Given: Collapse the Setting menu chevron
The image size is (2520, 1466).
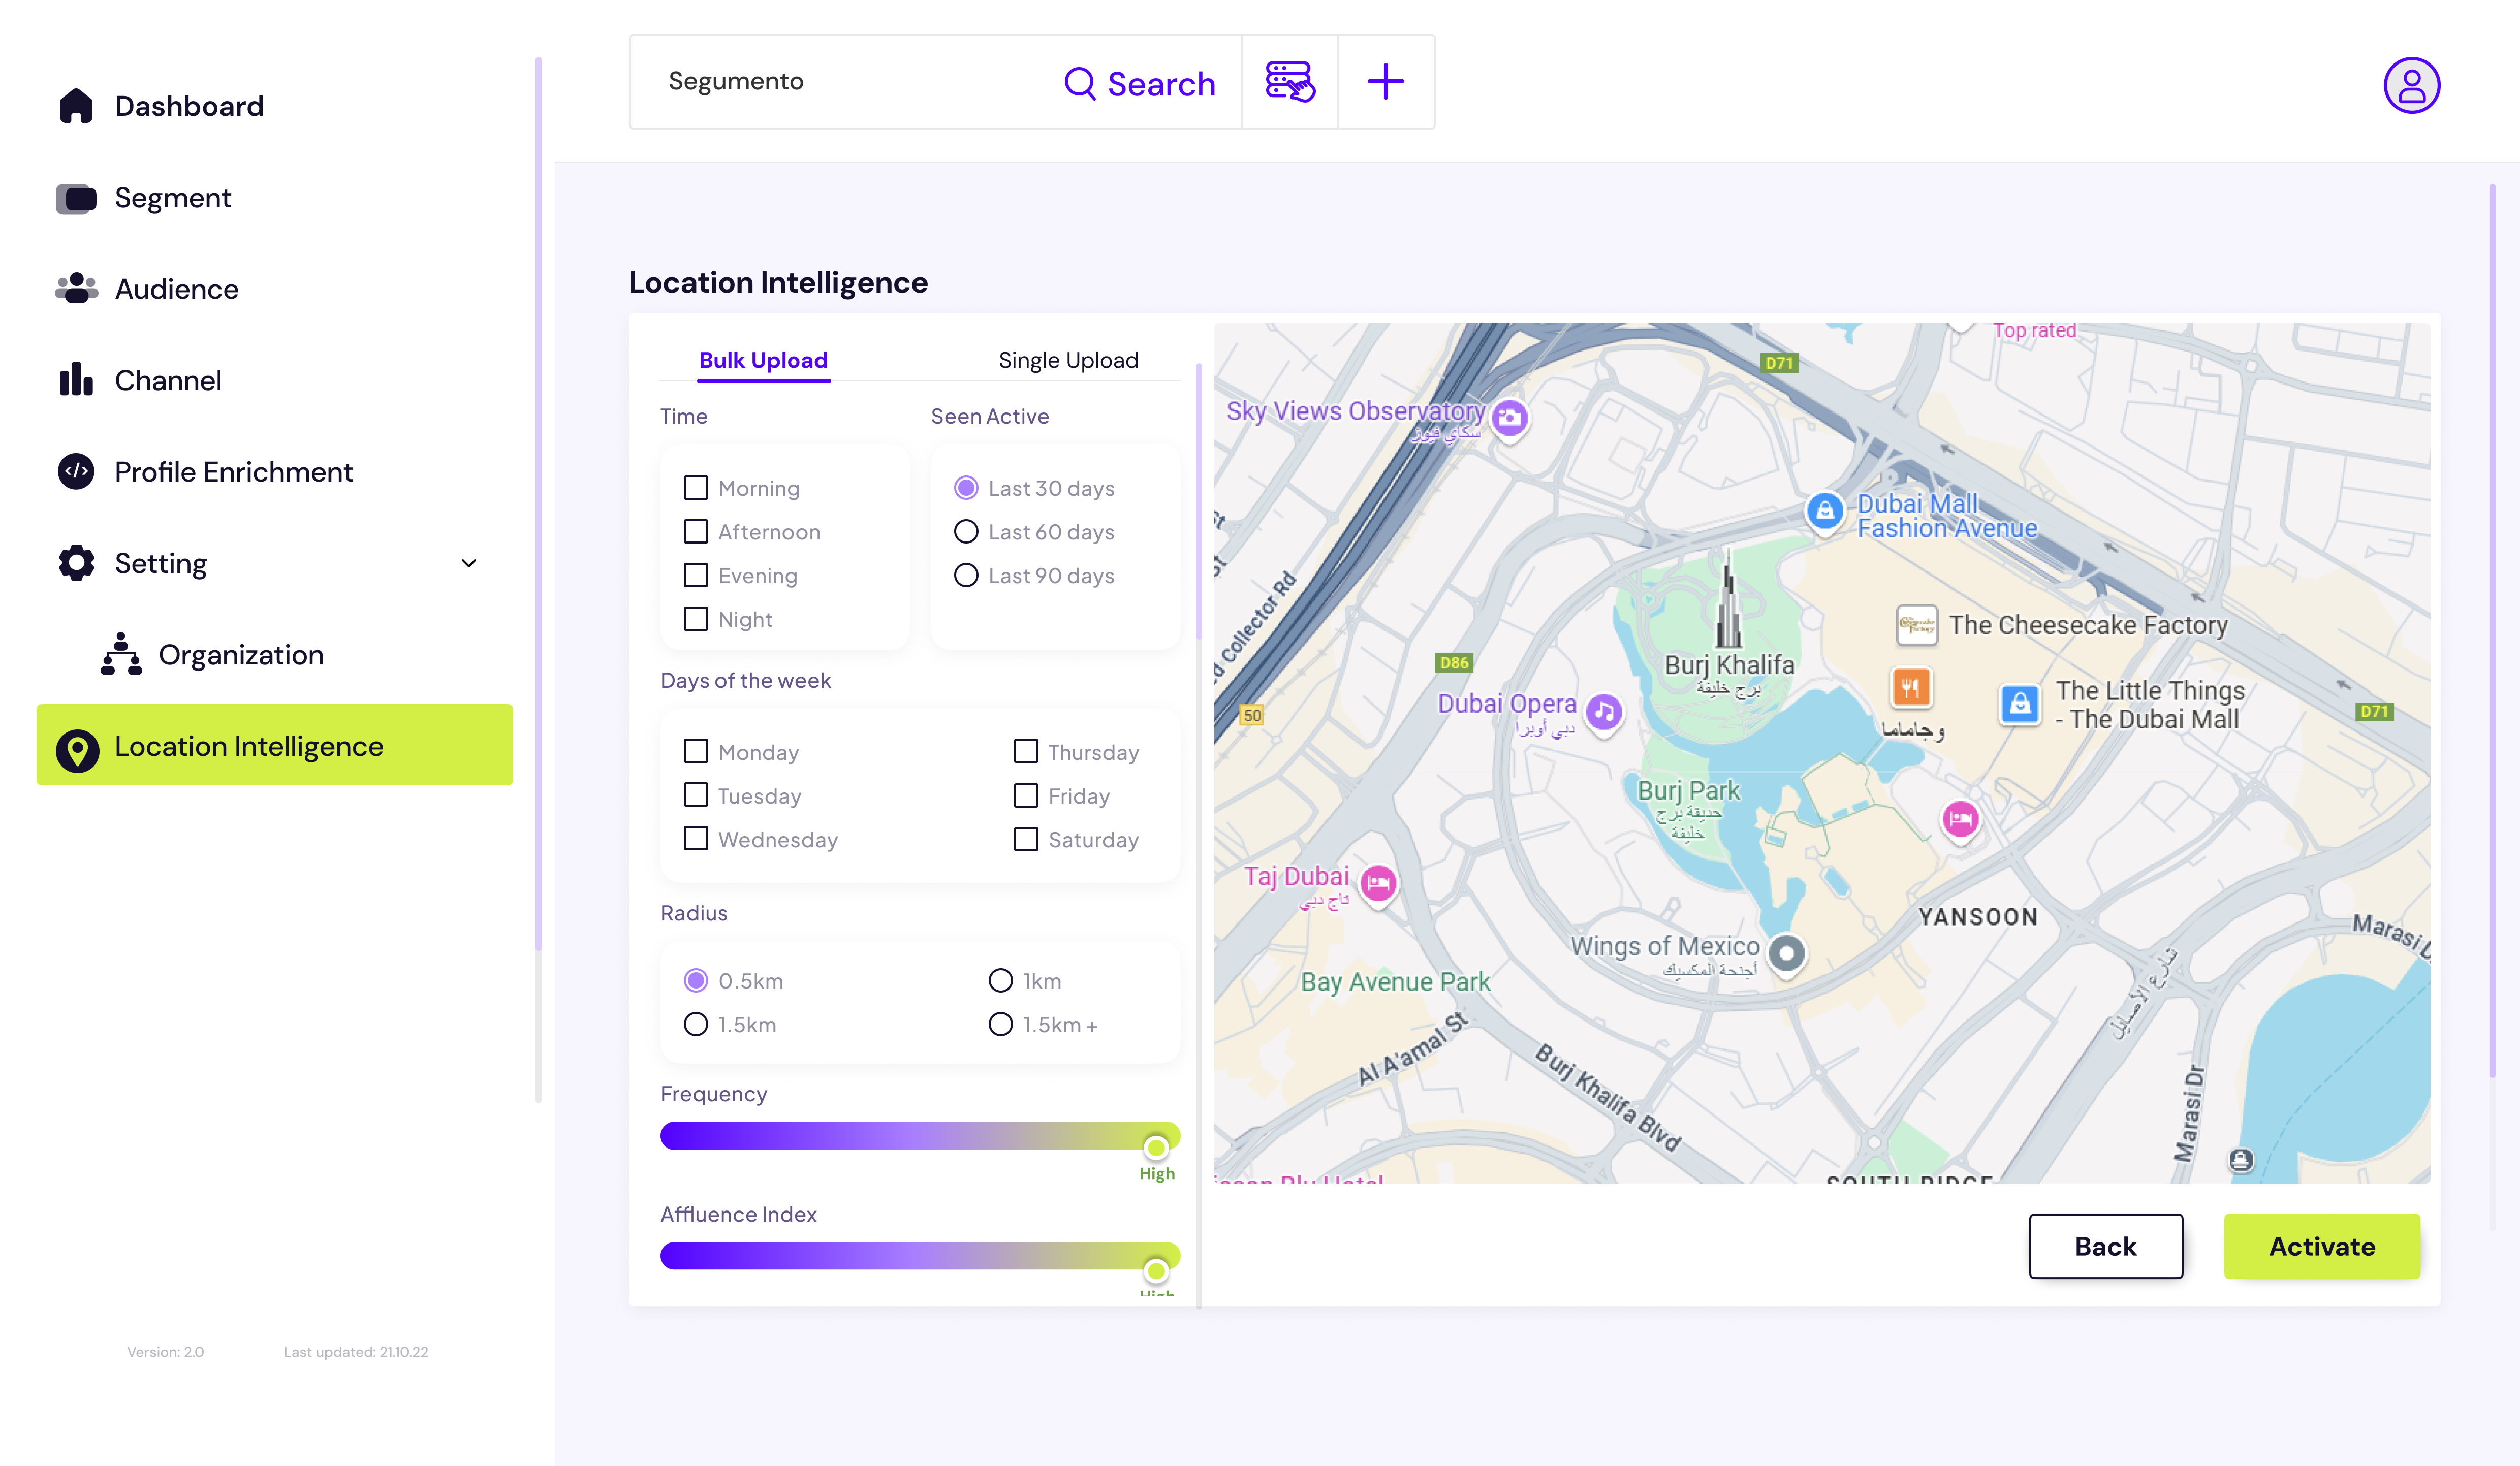Looking at the screenshot, I should [x=468, y=563].
